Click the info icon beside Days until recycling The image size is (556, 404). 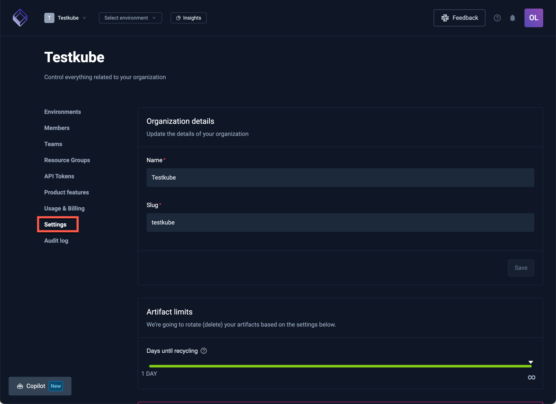click(x=204, y=351)
